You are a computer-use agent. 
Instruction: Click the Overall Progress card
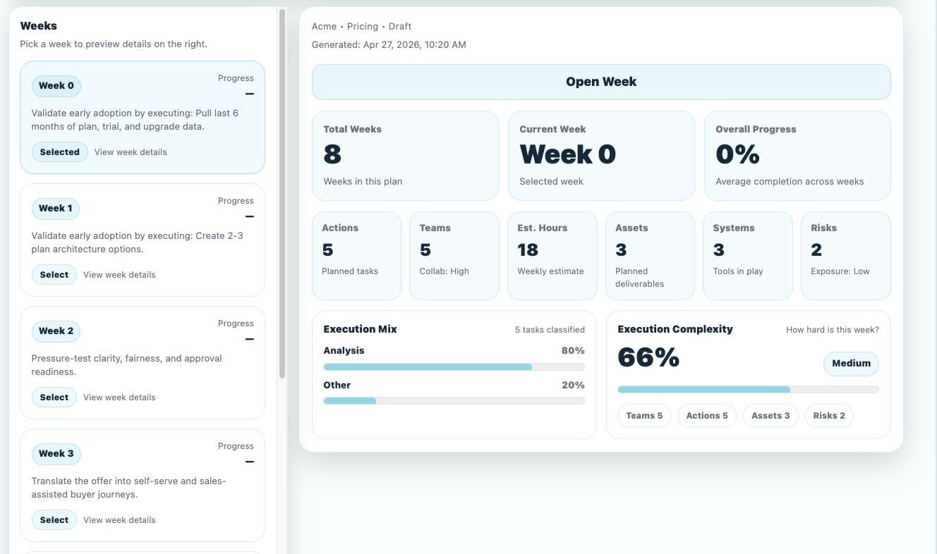click(797, 155)
